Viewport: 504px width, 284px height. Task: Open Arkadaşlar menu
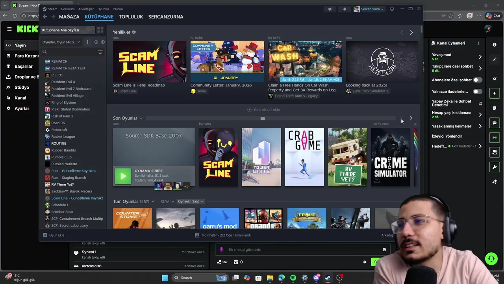coord(86,9)
